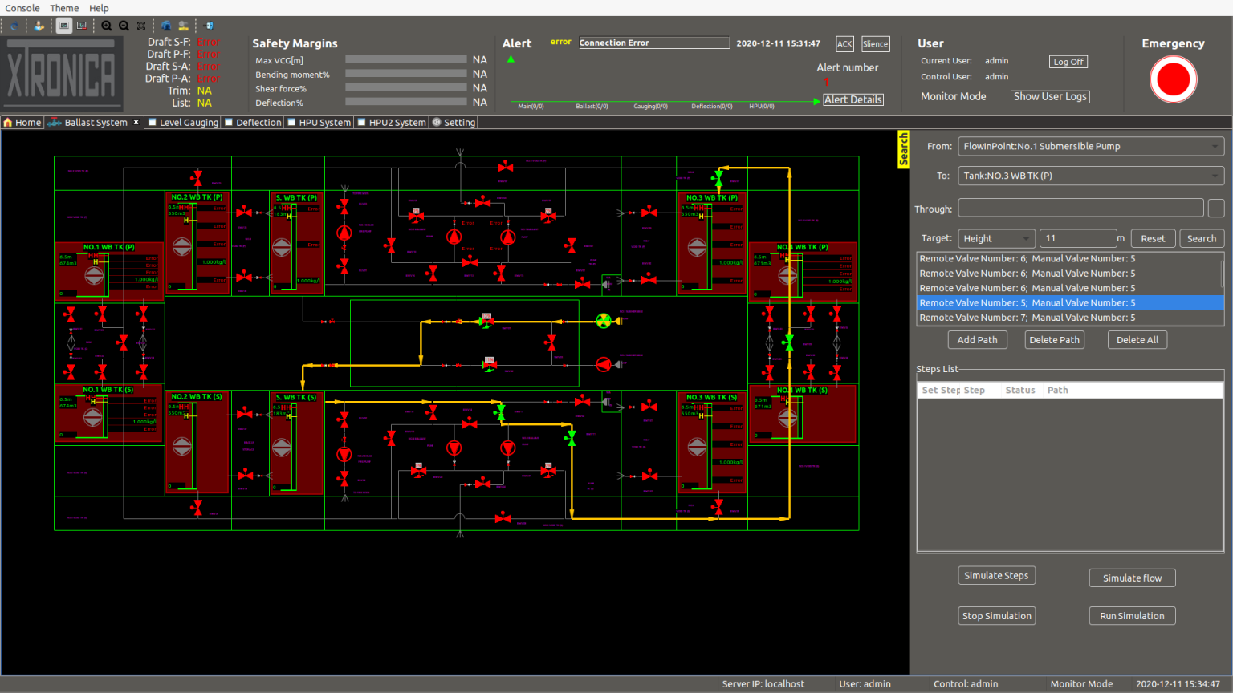Toggle the secondary monitor display icon
The image size is (1233, 693).
click(80, 26)
